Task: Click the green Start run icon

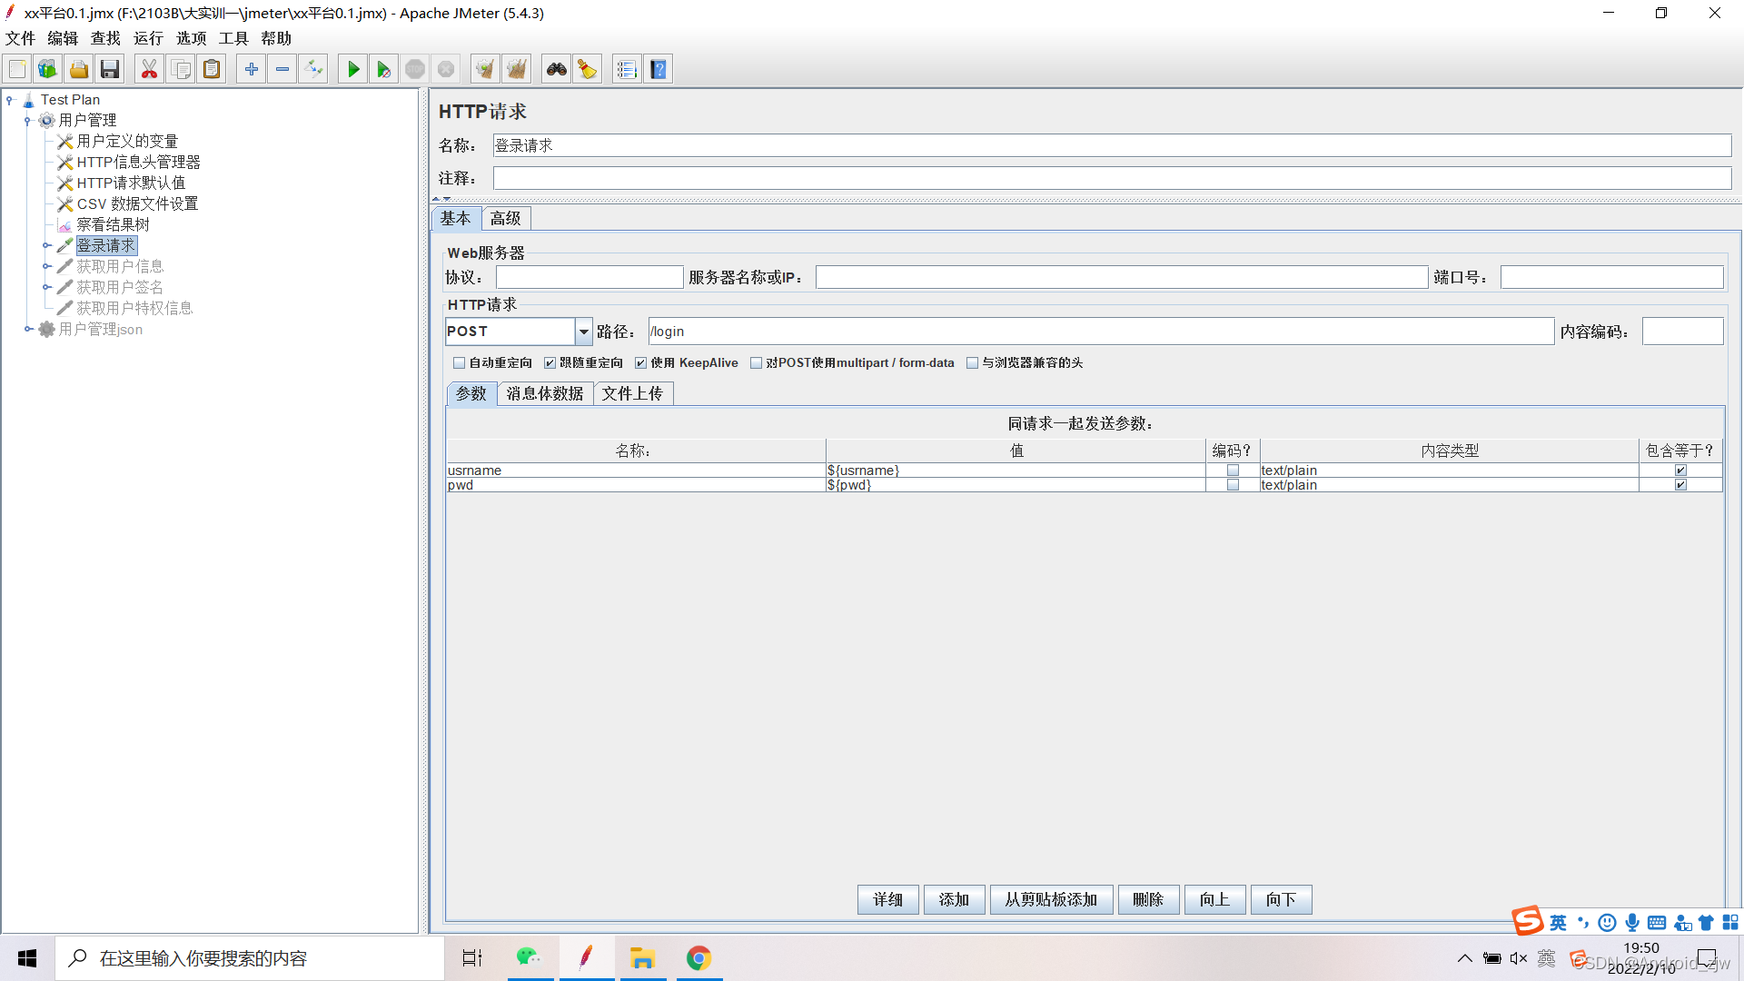Action: [x=353, y=69]
